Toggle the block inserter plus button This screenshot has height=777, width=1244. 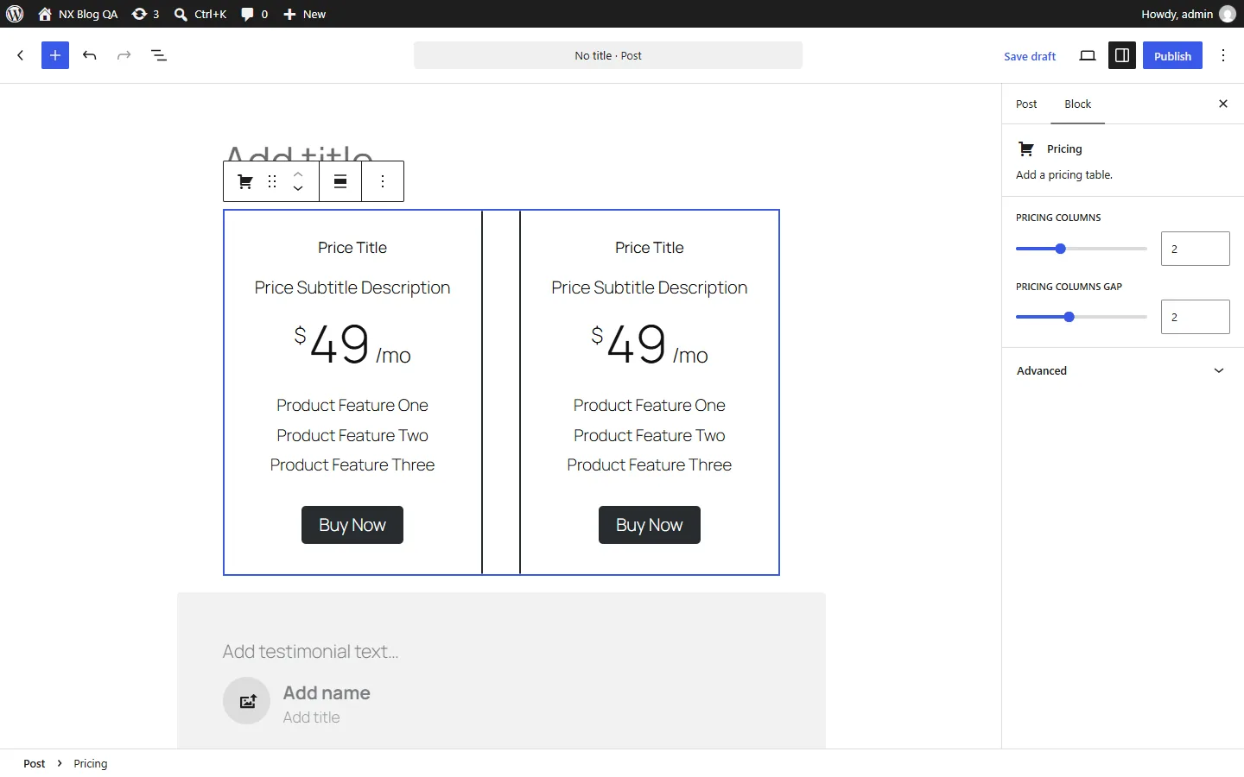55,55
